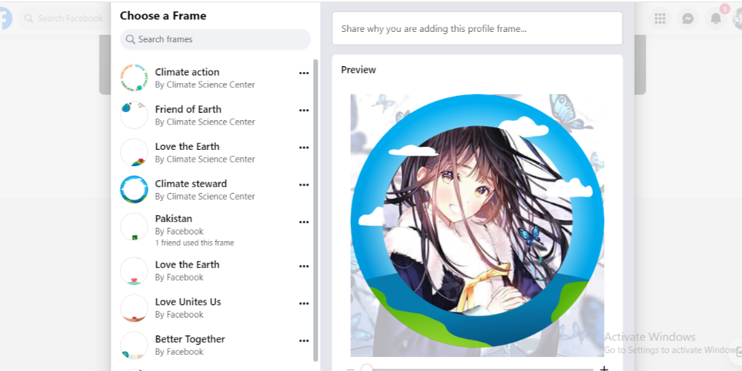The width and height of the screenshot is (742, 371).
Task: Open more options for Climate action
Action: pyautogui.click(x=303, y=73)
